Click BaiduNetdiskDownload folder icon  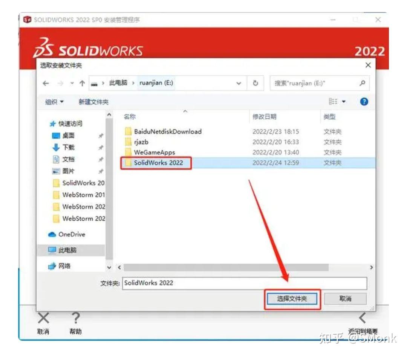click(x=128, y=131)
